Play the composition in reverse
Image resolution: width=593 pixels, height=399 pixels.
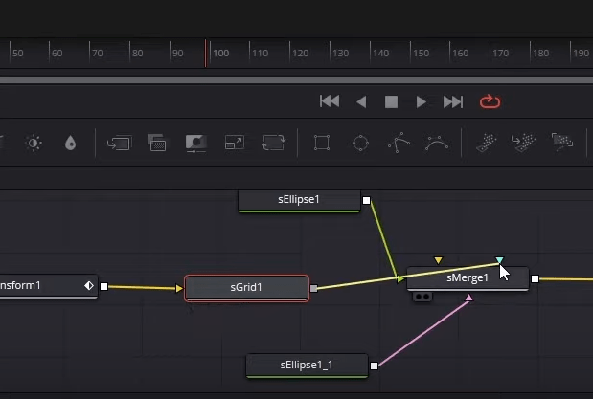pyautogui.click(x=361, y=101)
